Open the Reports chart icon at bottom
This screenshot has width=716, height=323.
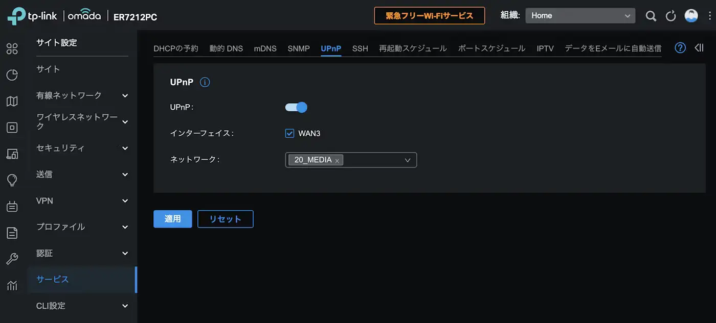(x=12, y=286)
